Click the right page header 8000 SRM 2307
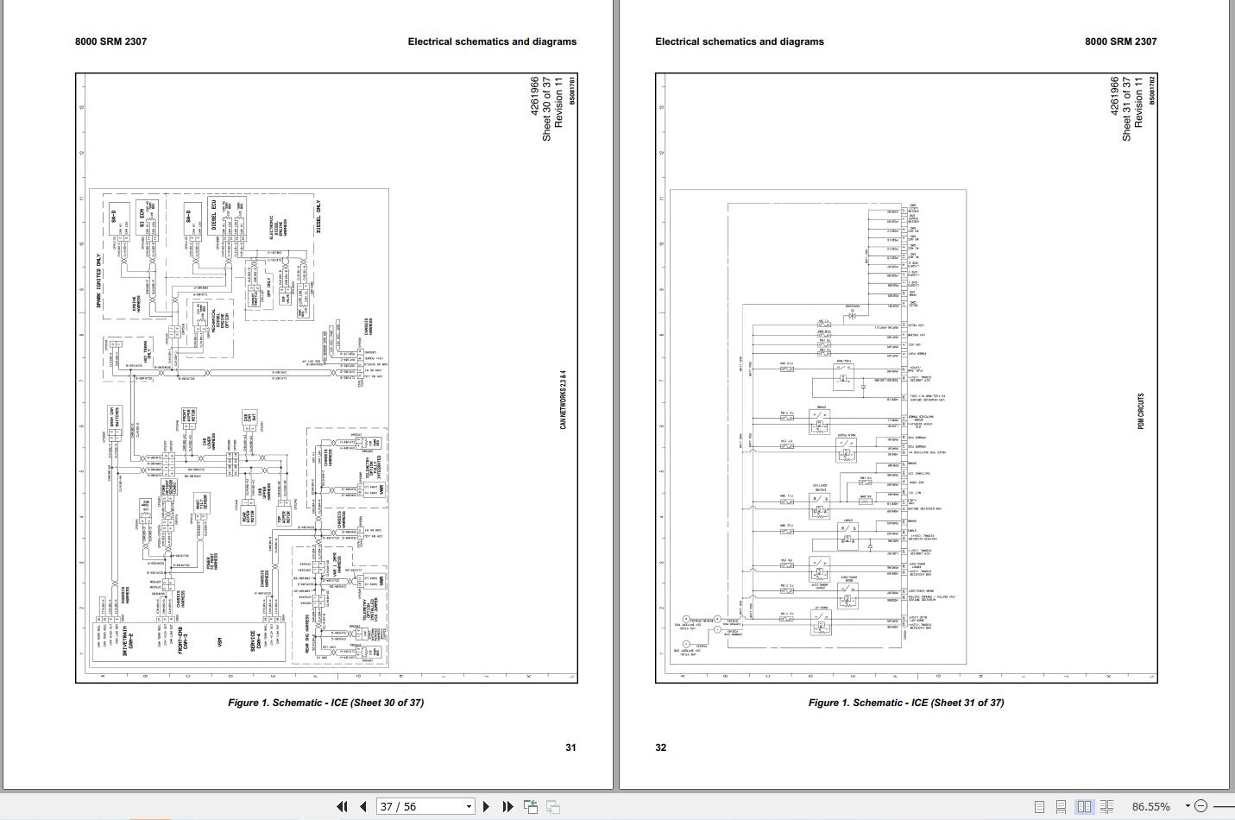Viewport: 1235px width, 820px height. click(x=1121, y=41)
